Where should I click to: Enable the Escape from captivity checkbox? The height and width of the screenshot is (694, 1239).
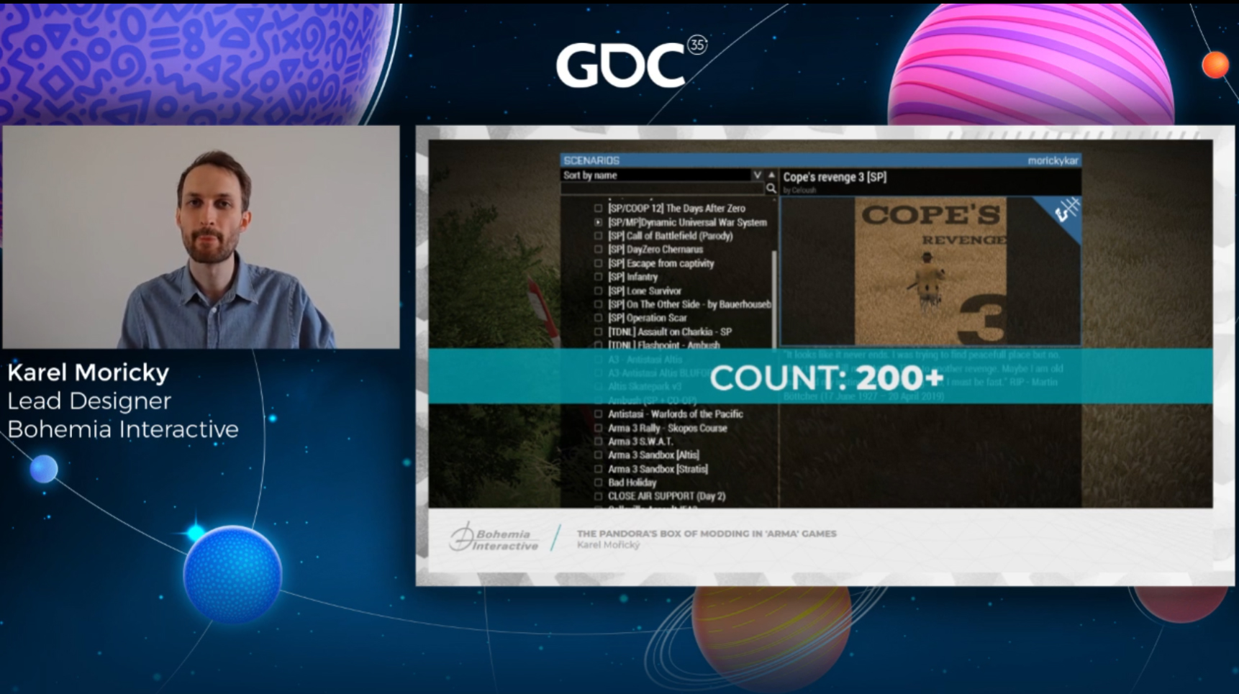pyautogui.click(x=598, y=263)
